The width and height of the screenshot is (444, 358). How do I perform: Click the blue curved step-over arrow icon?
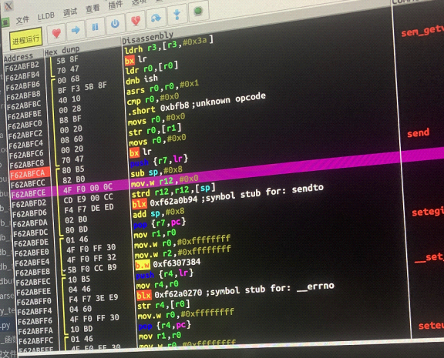(156, 18)
